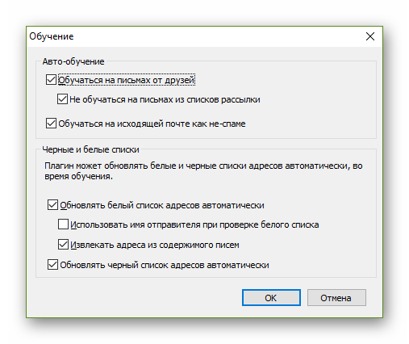Click the Отмена button to cancel
This screenshot has height=344, width=409.
(x=336, y=298)
